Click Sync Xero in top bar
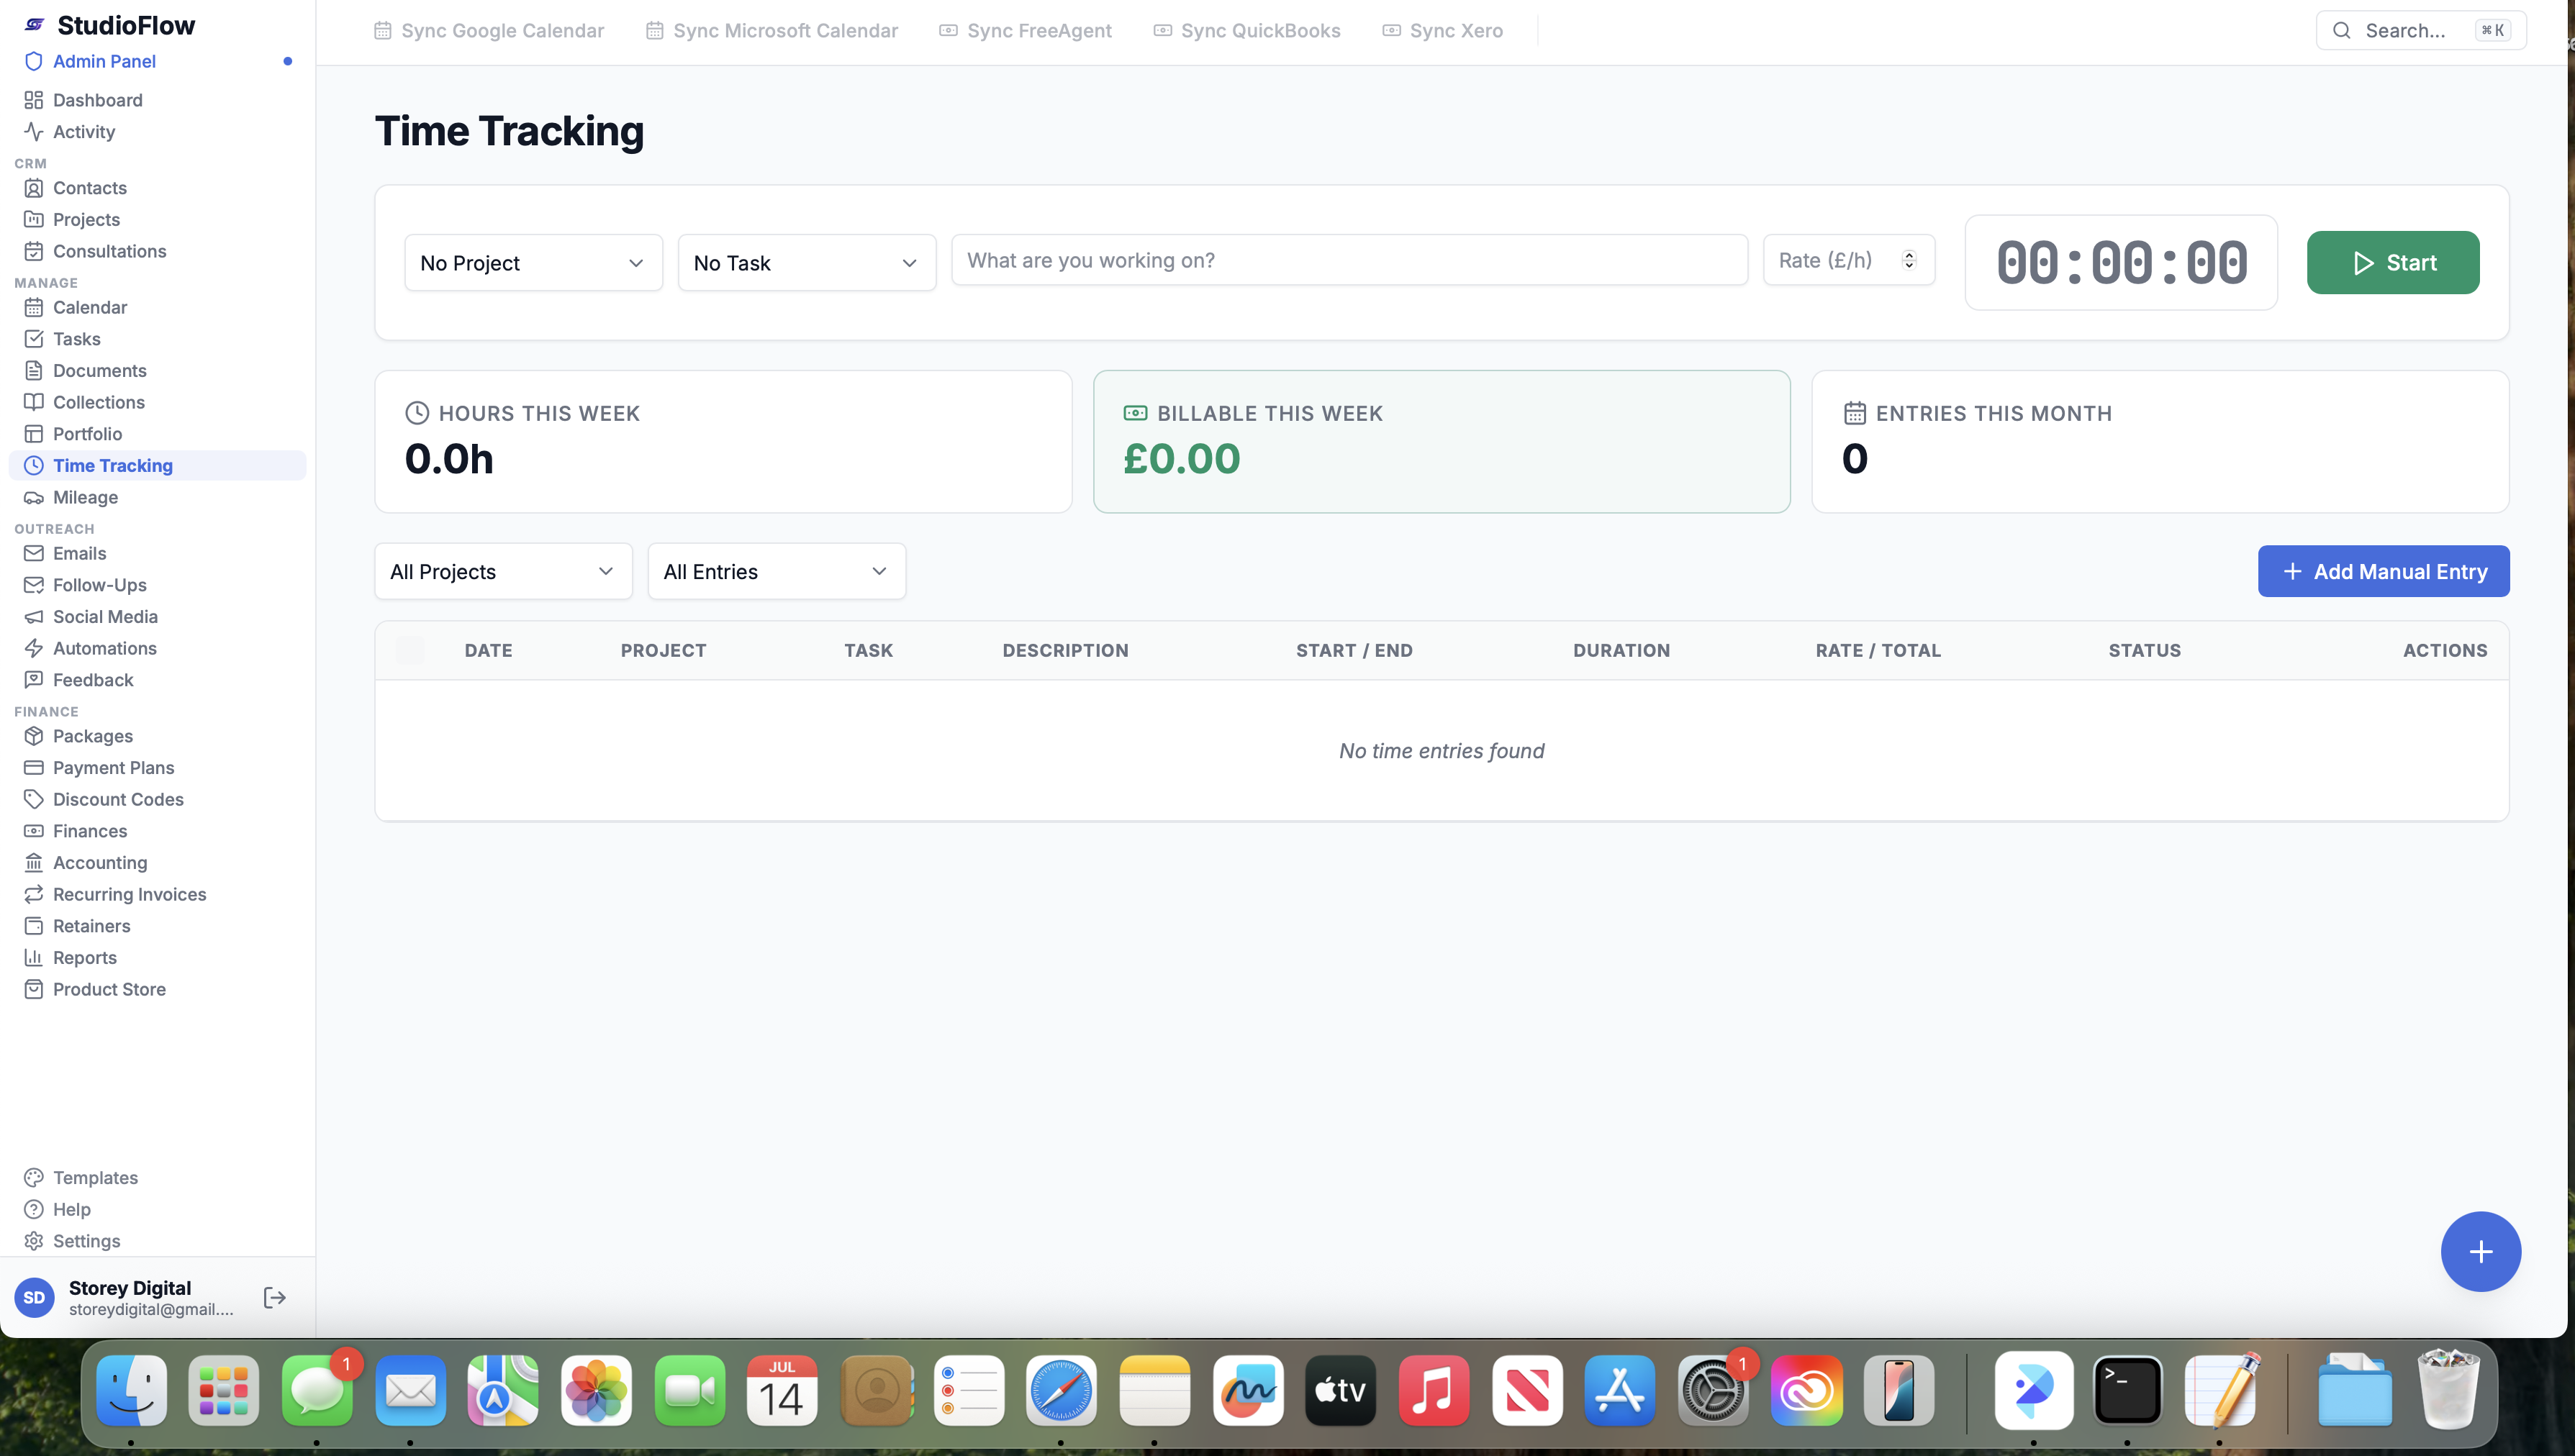The image size is (2575, 1456). tap(1442, 31)
